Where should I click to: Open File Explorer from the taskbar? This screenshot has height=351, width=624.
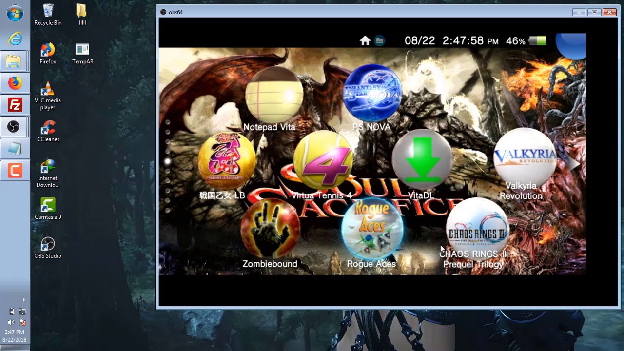(x=15, y=62)
